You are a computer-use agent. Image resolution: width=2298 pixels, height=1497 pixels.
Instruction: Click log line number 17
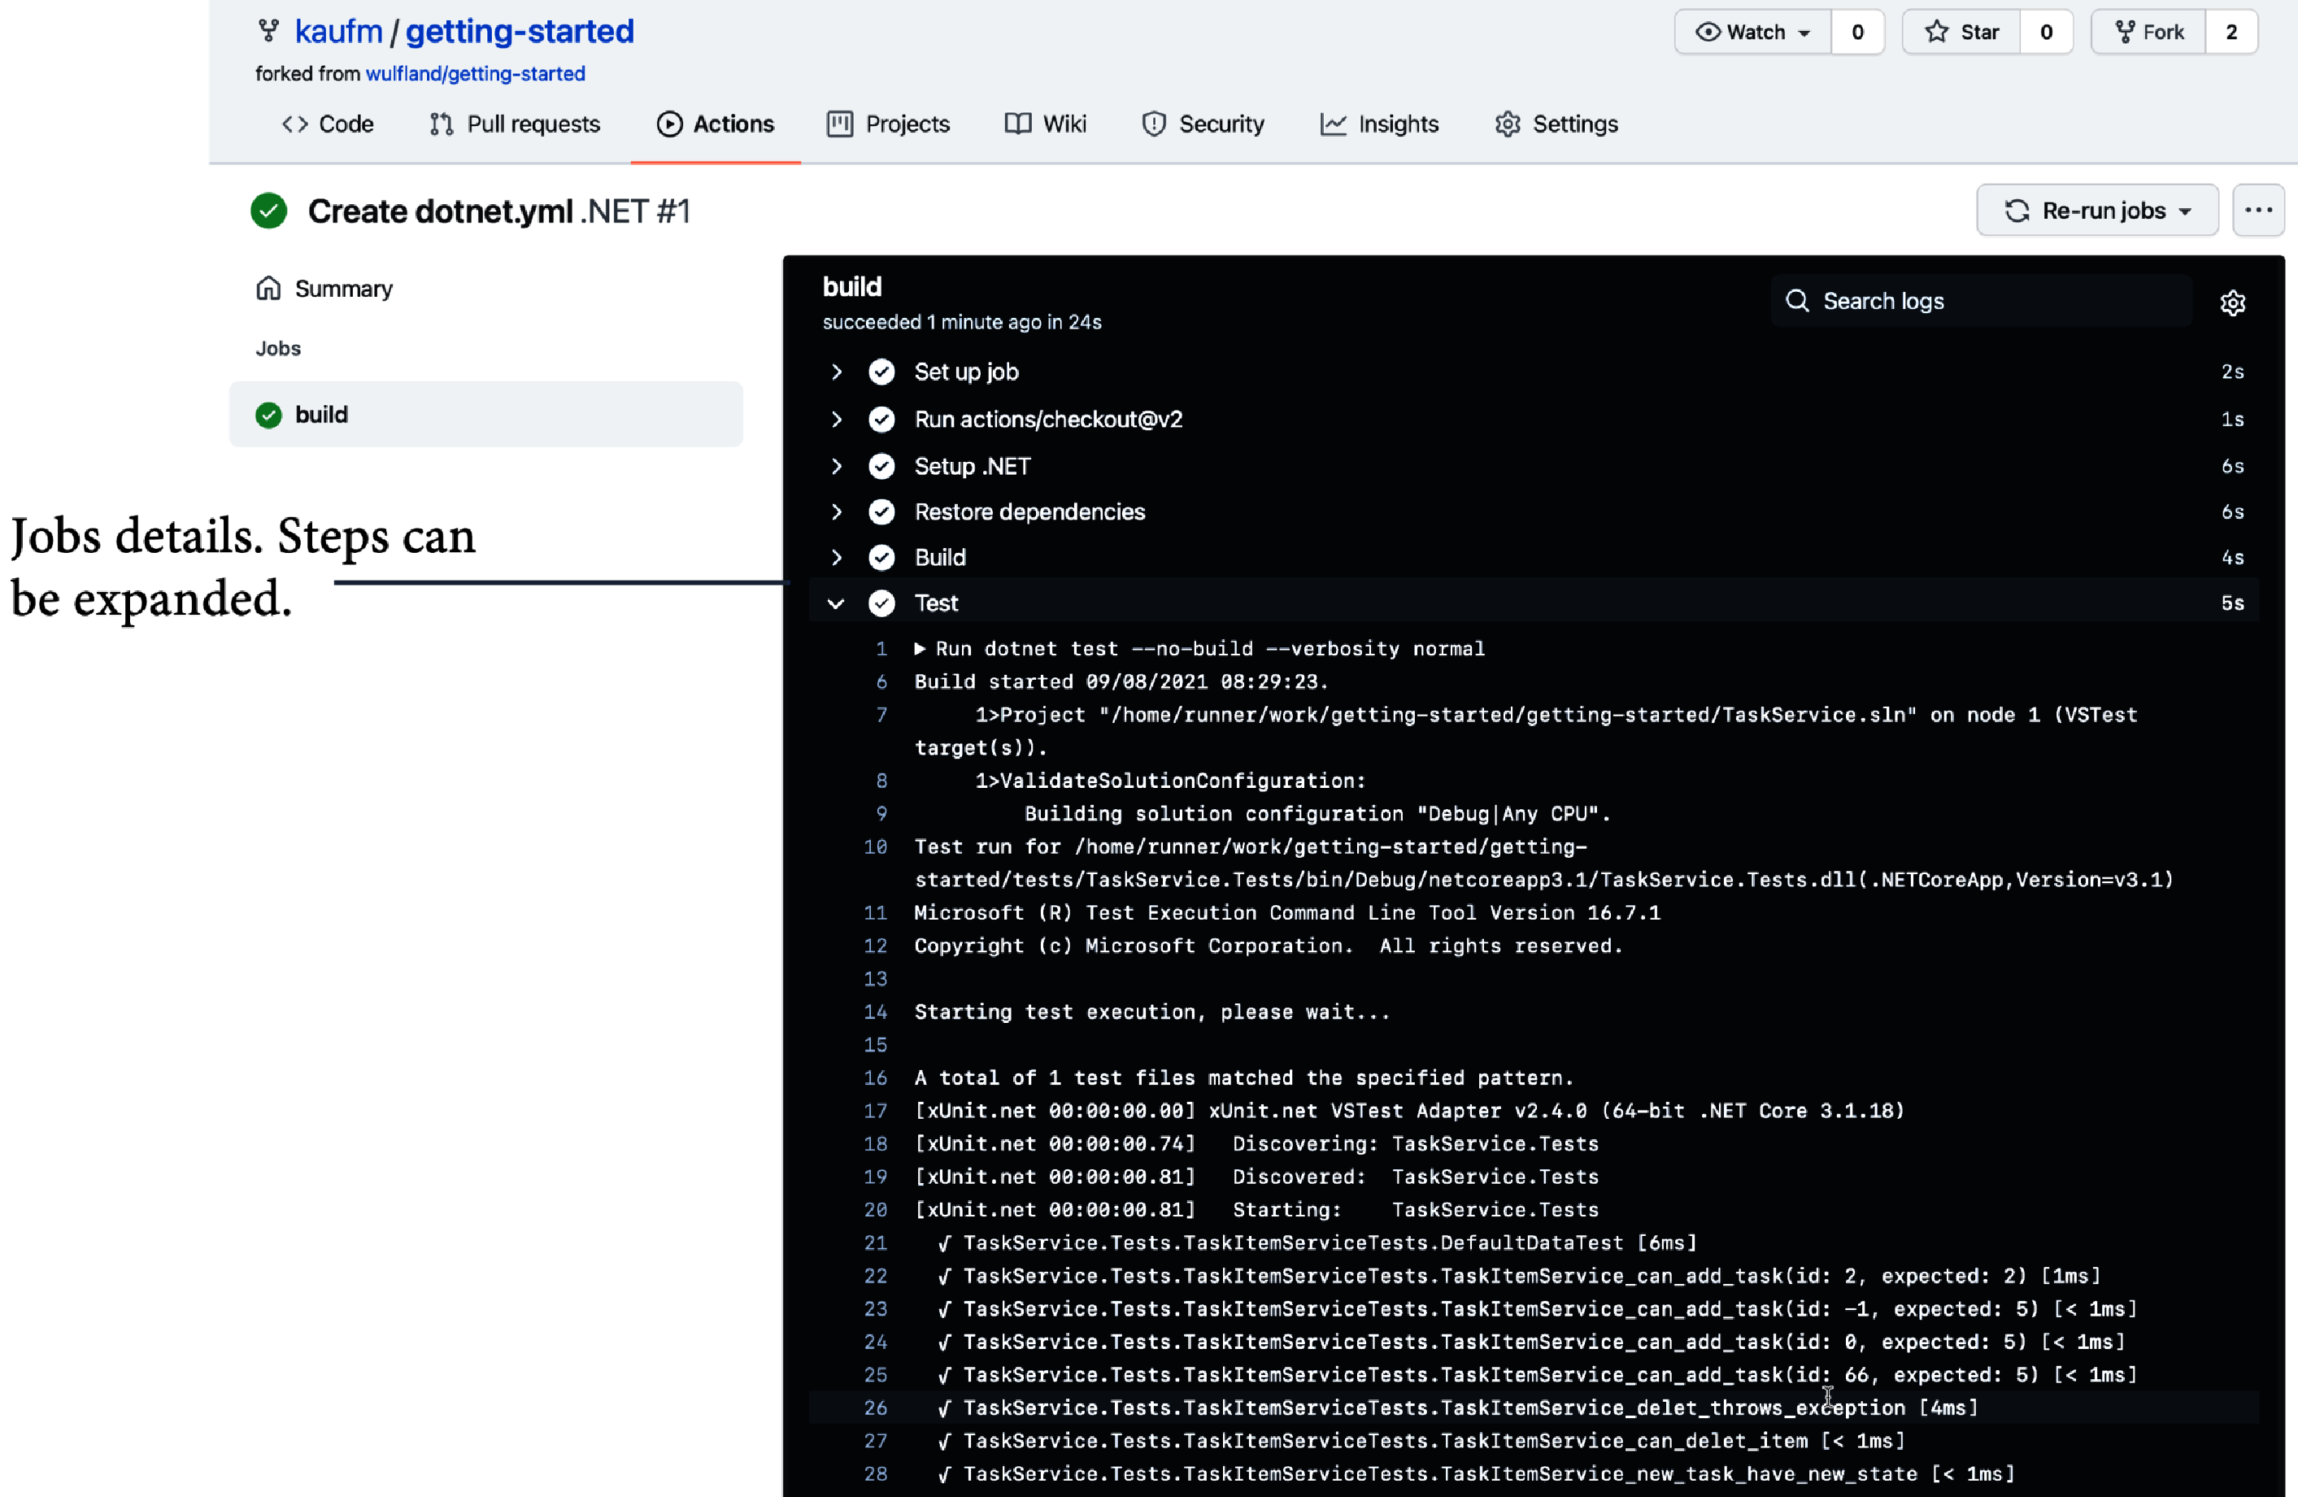875,1111
